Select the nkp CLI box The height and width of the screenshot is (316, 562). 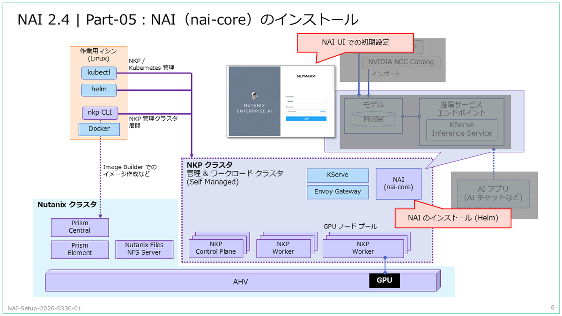tap(100, 113)
